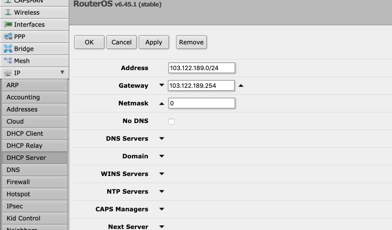The width and height of the screenshot is (392, 230).
Task: Open DHCP Relay settings
Action: tap(34, 145)
